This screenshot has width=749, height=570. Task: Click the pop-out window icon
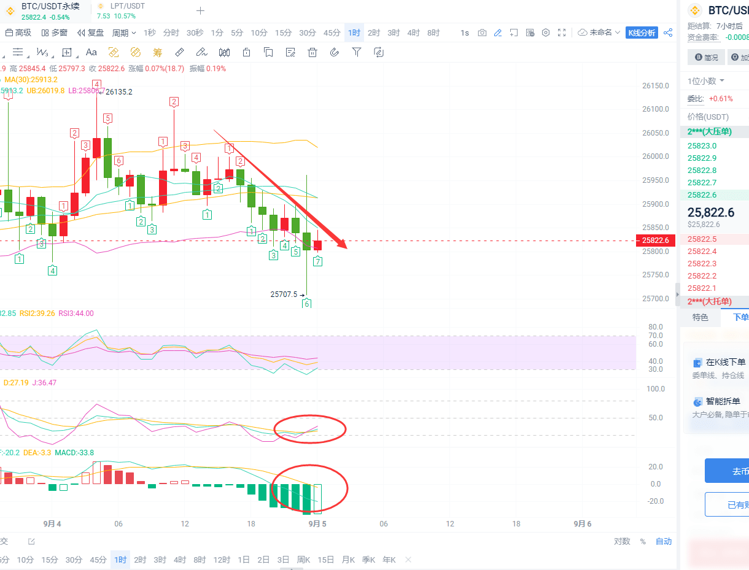(x=514, y=33)
